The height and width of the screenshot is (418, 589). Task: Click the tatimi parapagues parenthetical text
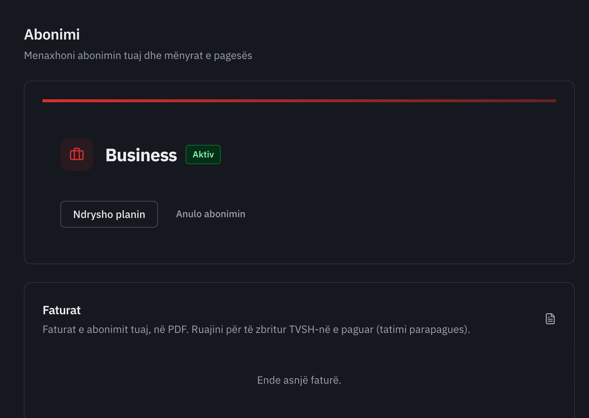pos(423,329)
